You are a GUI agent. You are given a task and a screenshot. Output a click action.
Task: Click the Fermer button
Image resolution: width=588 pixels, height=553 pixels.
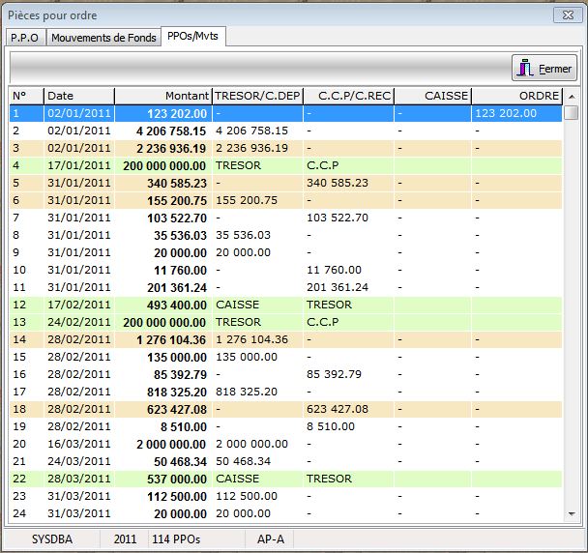(544, 68)
